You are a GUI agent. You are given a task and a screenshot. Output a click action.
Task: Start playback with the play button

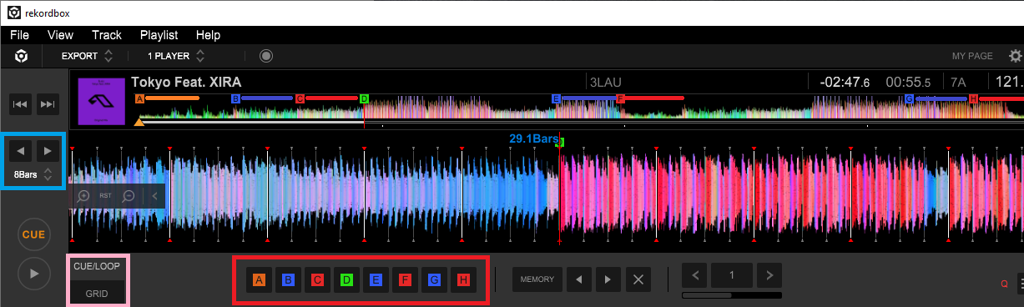click(x=34, y=273)
